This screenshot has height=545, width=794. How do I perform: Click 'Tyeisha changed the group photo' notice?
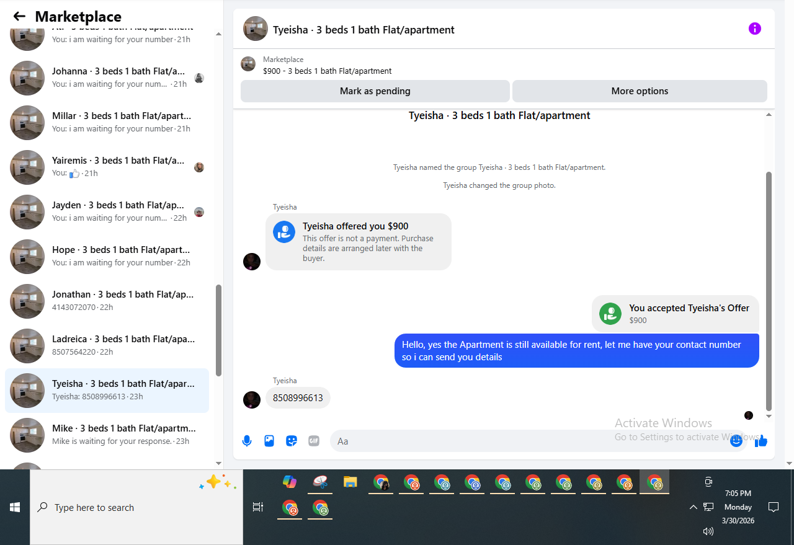click(x=499, y=185)
